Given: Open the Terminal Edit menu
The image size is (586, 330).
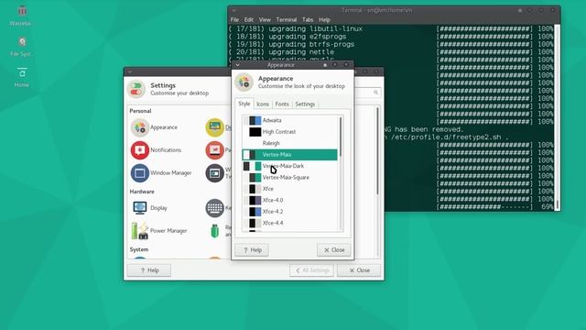Looking at the screenshot, I should tap(249, 20).
